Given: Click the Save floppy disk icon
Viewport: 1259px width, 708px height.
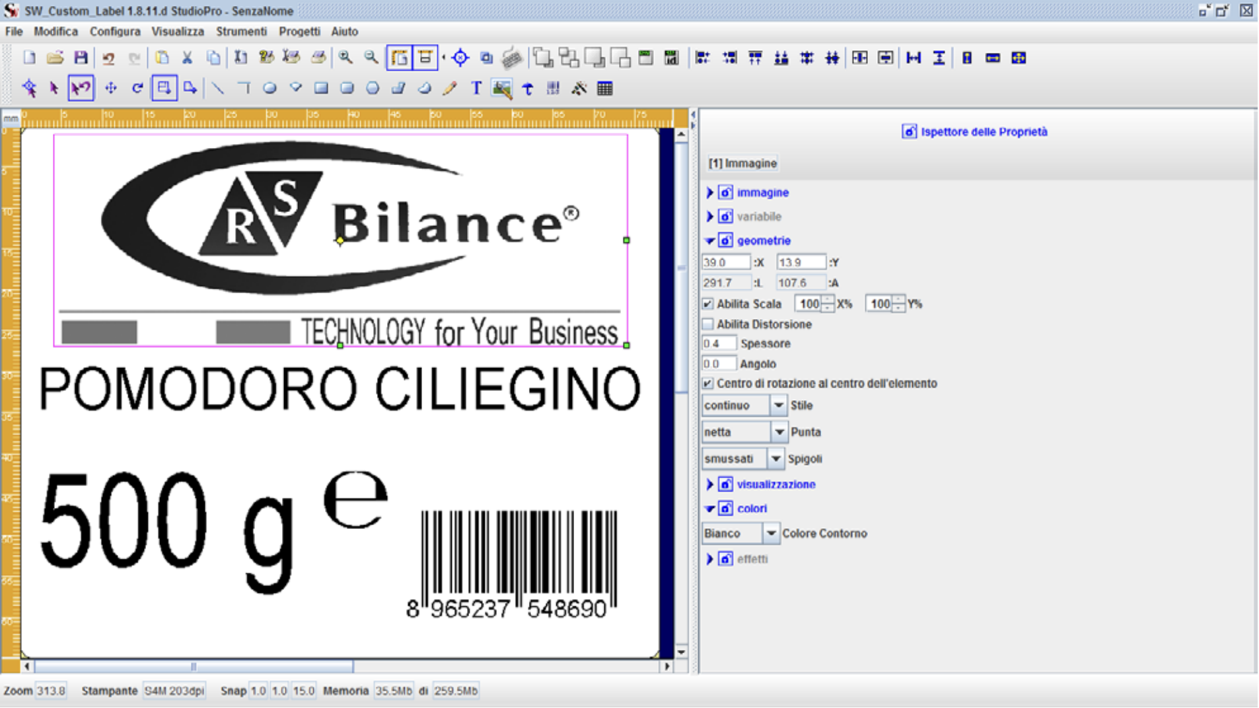Looking at the screenshot, I should pos(81,58).
